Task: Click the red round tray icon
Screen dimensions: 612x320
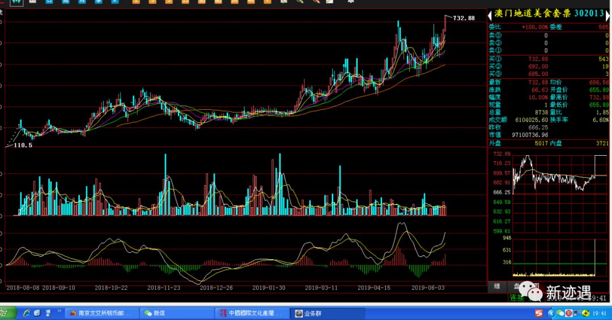Action: tap(569, 313)
